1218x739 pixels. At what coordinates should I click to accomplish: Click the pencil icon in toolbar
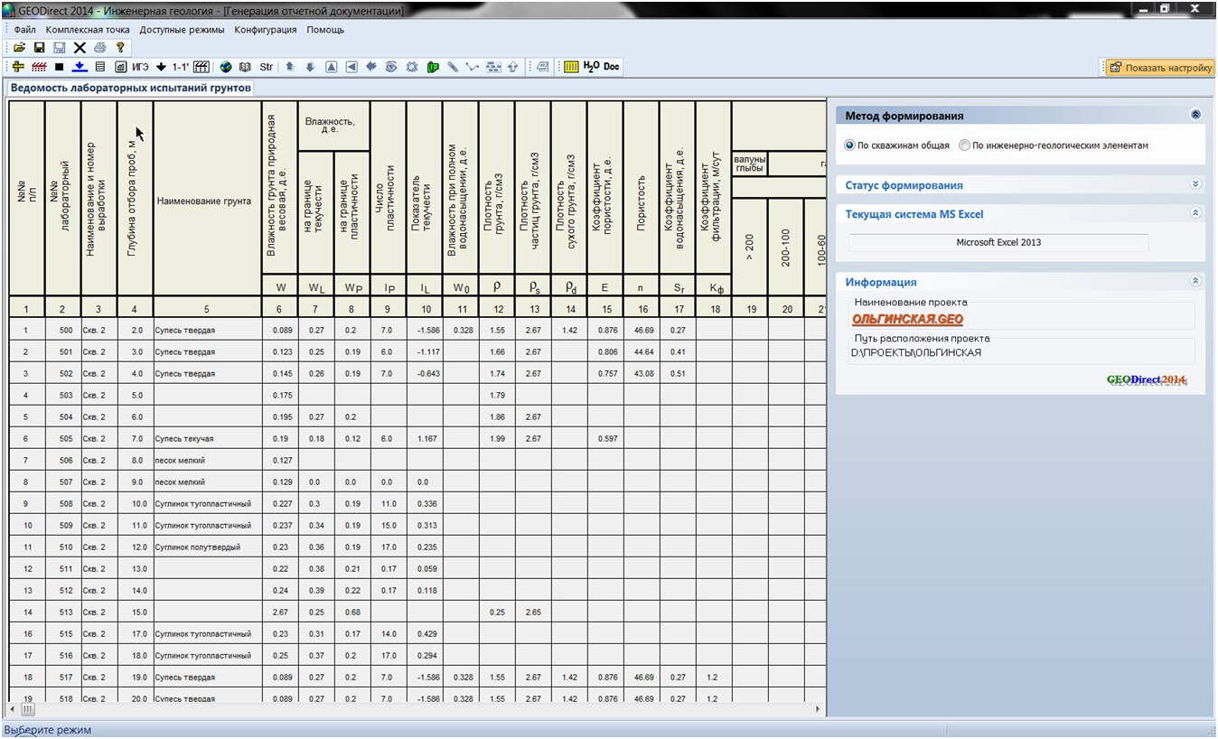(453, 67)
